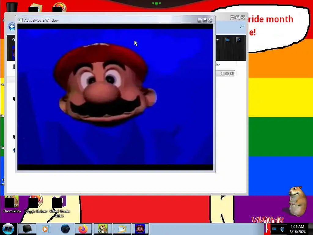This screenshot has width=313, height=235.
Task: Toggle the Explorer preview pane icon
Action: click(x=227, y=40)
